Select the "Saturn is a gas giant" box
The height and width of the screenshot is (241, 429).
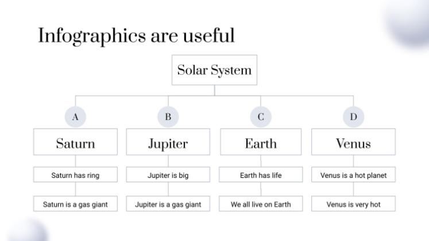point(75,204)
